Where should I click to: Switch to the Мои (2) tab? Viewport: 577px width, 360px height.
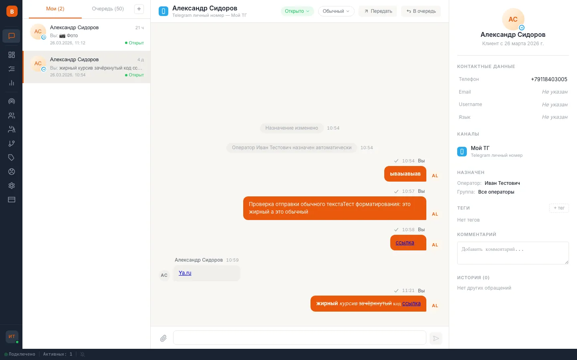(55, 9)
